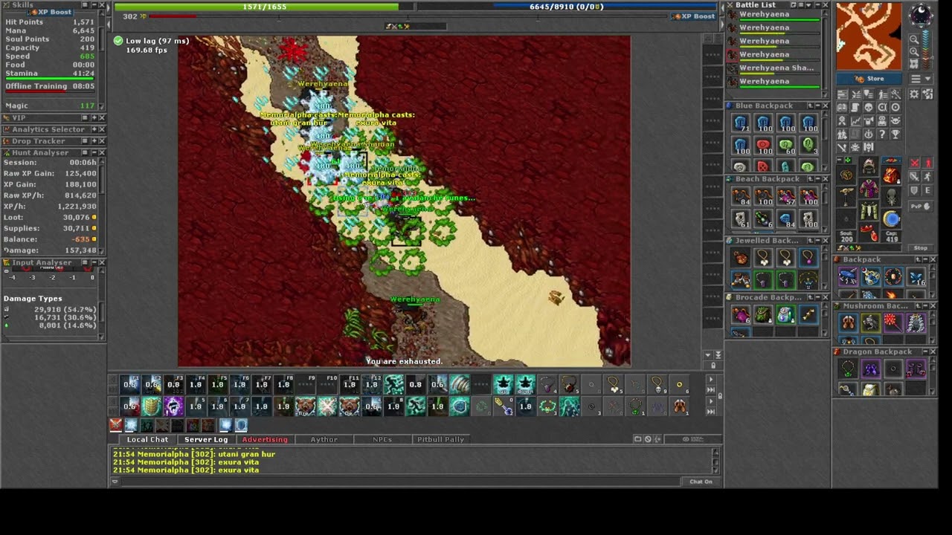Open the menu dropdown below the minimap
The height and width of the screenshot is (535, 952).
click(921, 79)
